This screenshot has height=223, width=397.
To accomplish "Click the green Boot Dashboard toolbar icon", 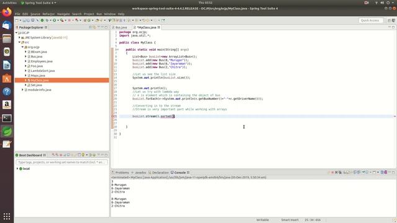I will [x=42, y=20].
